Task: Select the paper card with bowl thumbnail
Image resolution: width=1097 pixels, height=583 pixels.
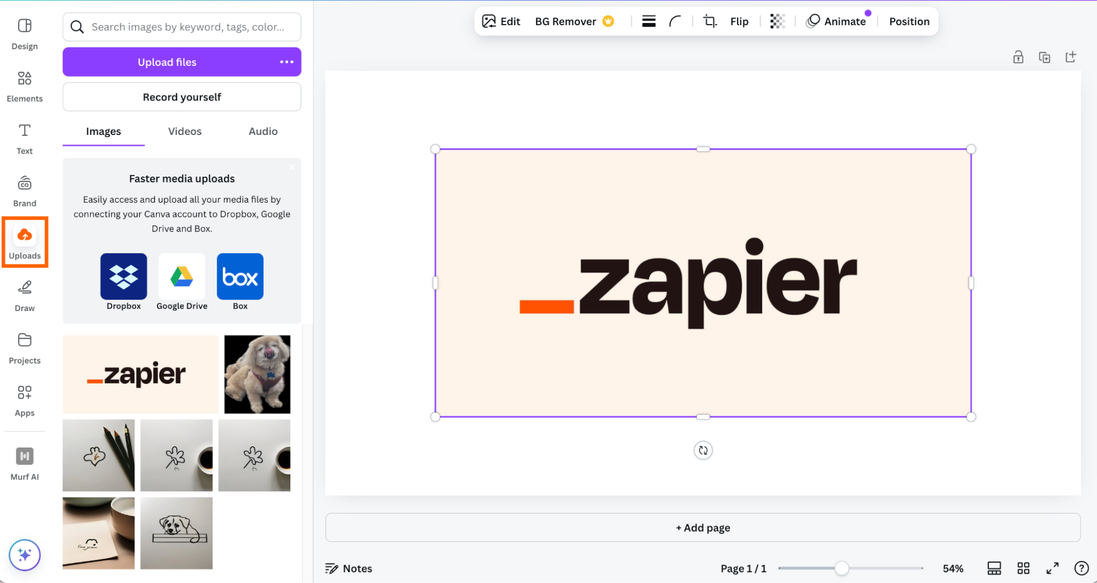Action: (98, 533)
